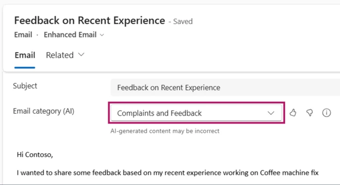
Task: Click the Email category (AI) label
Action: point(44,111)
